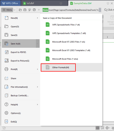Image resolution: width=114 pixels, height=131 pixels.
Task: Choose Microsoft Excel Files (*.xlsx)
Action: (71, 59)
